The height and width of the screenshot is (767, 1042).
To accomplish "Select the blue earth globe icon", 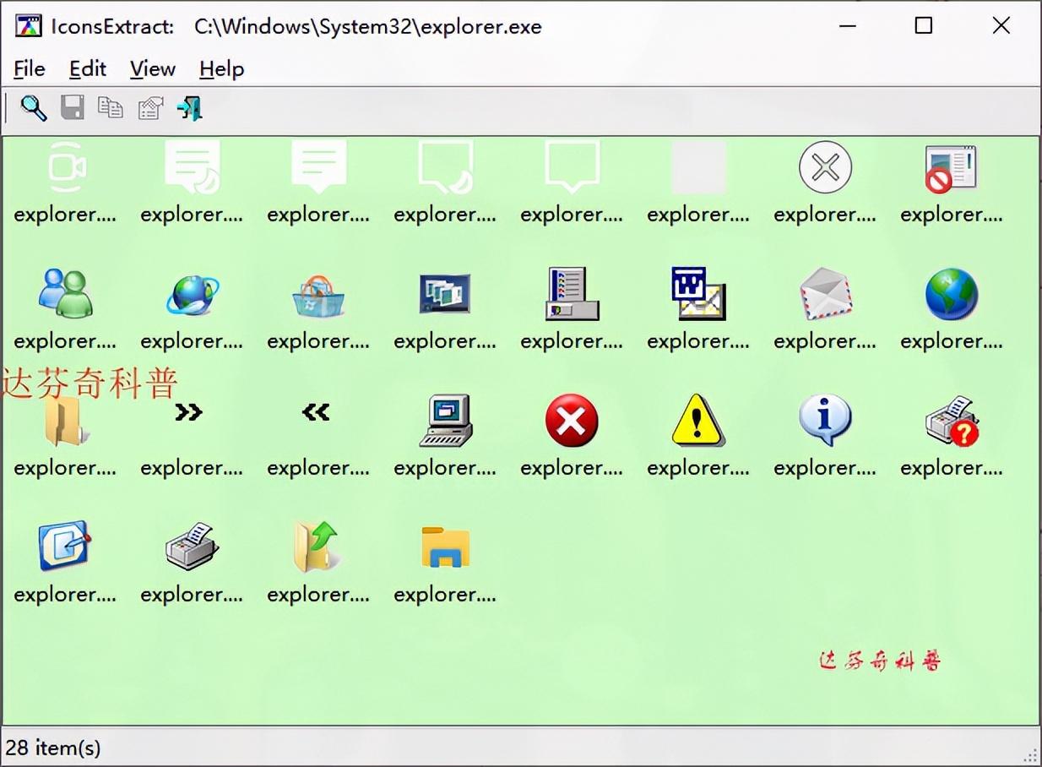I will click(952, 294).
